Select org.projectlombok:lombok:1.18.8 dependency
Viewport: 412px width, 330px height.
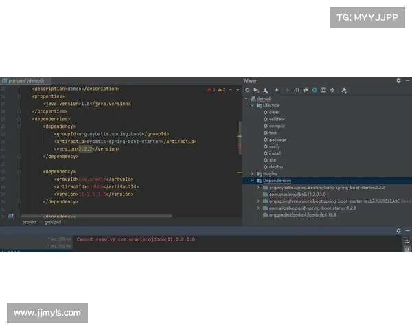[x=302, y=214]
